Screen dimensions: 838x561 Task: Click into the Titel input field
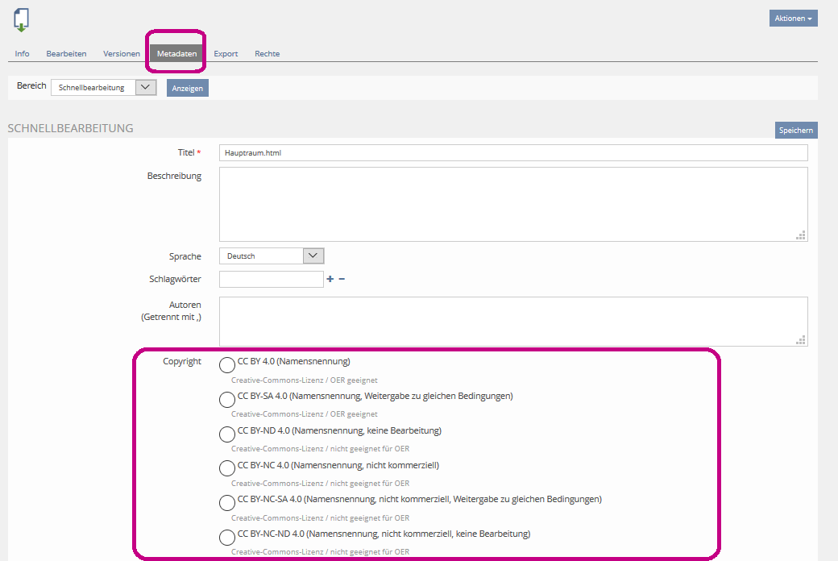512,153
